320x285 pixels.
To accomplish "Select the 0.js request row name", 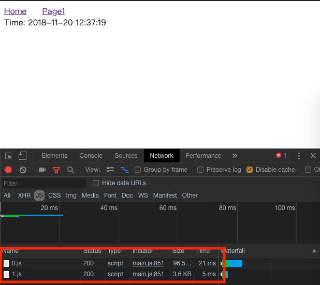I will [17, 263].
